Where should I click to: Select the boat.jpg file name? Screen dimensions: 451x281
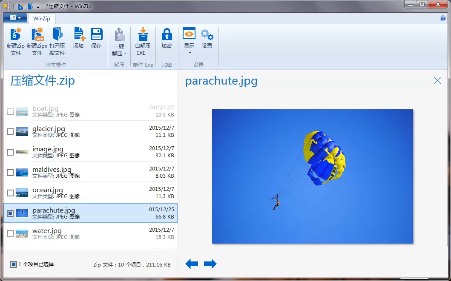[46, 108]
